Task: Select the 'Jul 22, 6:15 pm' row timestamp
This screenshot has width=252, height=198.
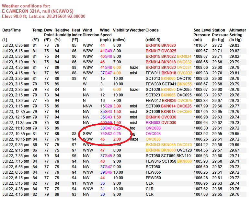Action: click(16, 178)
